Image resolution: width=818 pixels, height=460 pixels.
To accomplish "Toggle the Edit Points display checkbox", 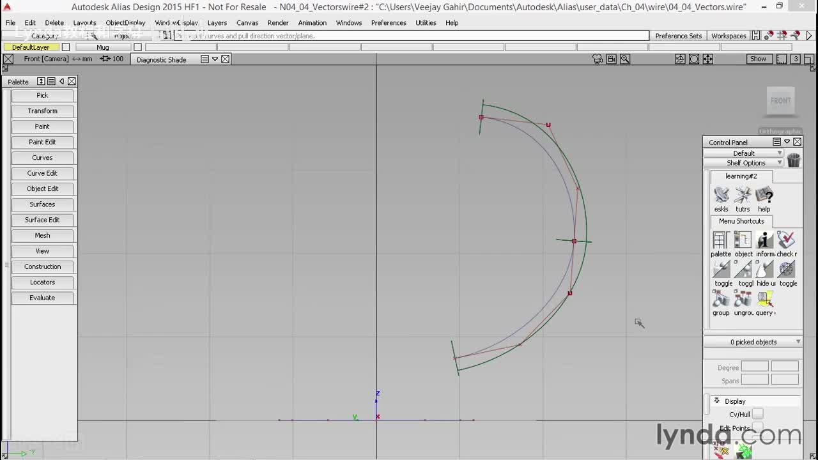I will click(x=757, y=427).
